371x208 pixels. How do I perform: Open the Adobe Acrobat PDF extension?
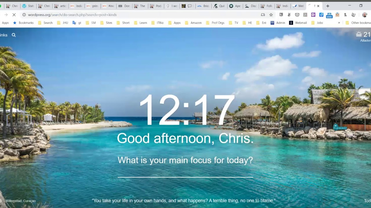coord(305,15)
